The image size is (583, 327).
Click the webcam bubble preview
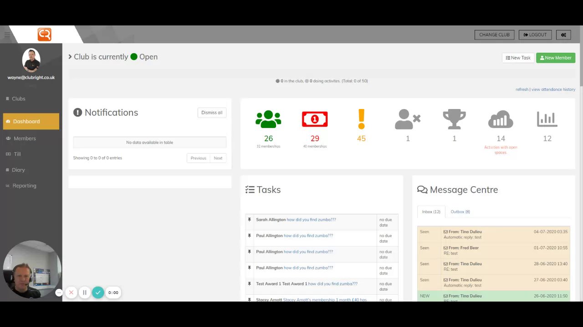point(32,269)
